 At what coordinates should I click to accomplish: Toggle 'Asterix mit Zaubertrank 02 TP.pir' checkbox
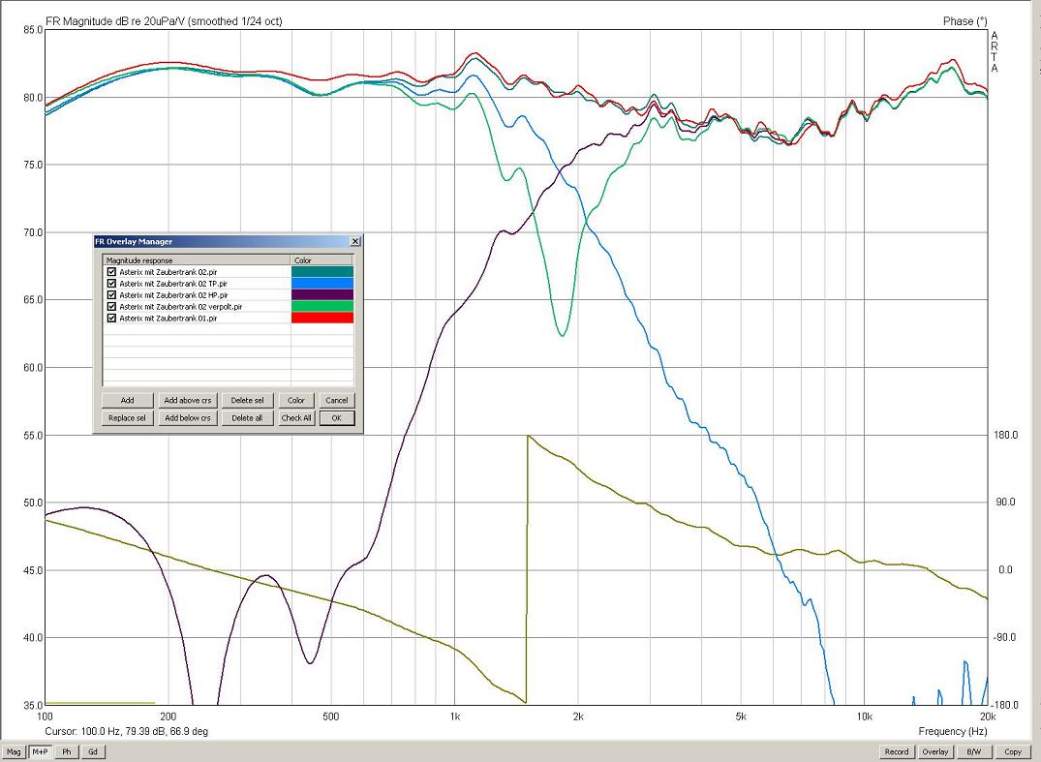coord(112,284)
